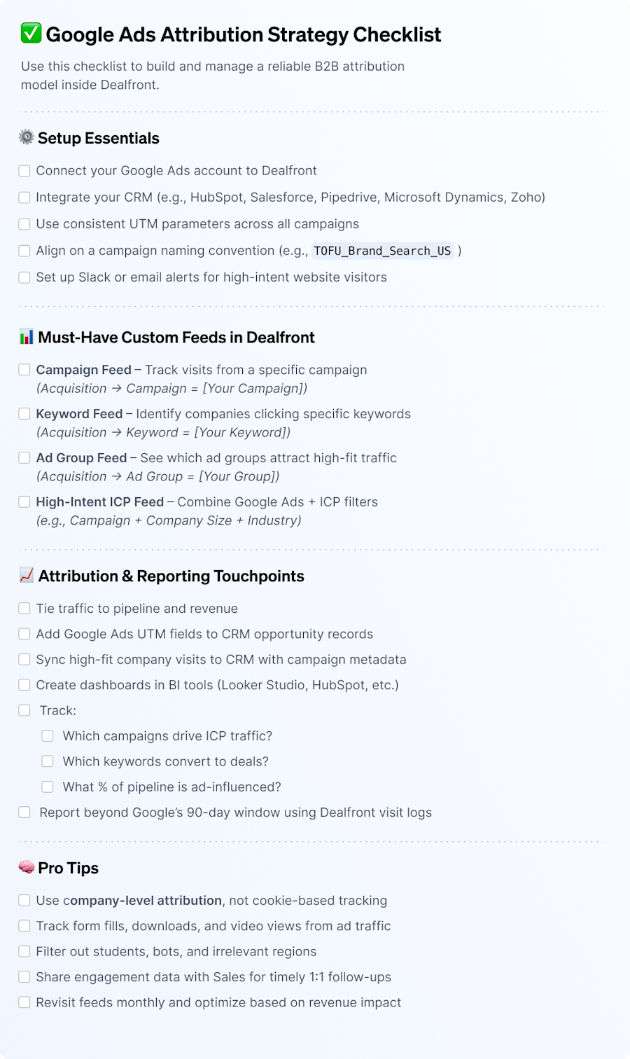This screenshot has width=630, height=1059.
Task: Click the bar chart icon beside Must-Have Custom Feeds
Action: click(x=24, y=337)
